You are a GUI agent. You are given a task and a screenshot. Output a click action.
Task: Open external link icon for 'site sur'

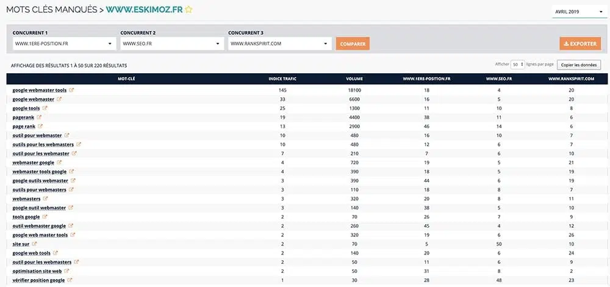click(34, 244)
